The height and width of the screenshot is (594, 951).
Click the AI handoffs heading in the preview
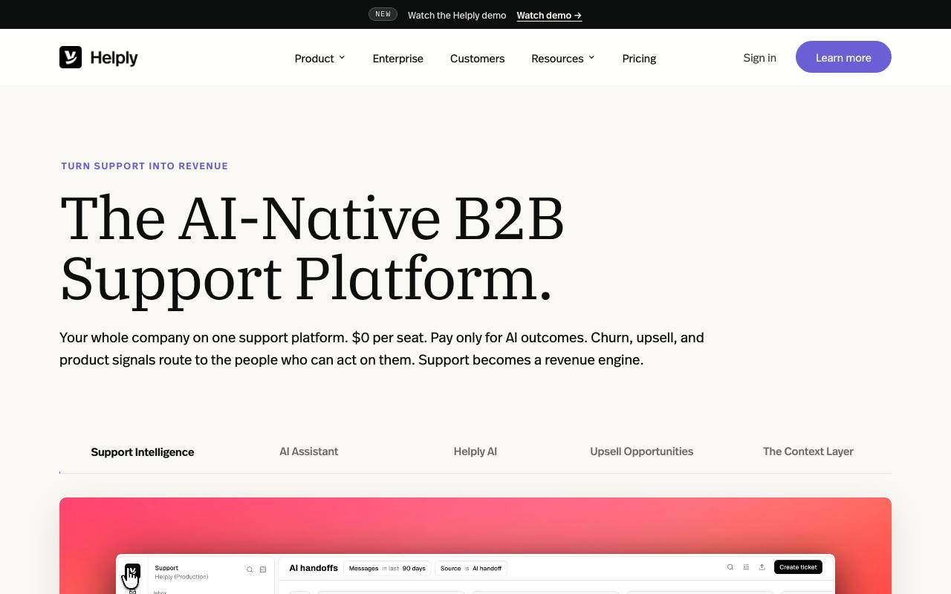(x=314, y=568)
